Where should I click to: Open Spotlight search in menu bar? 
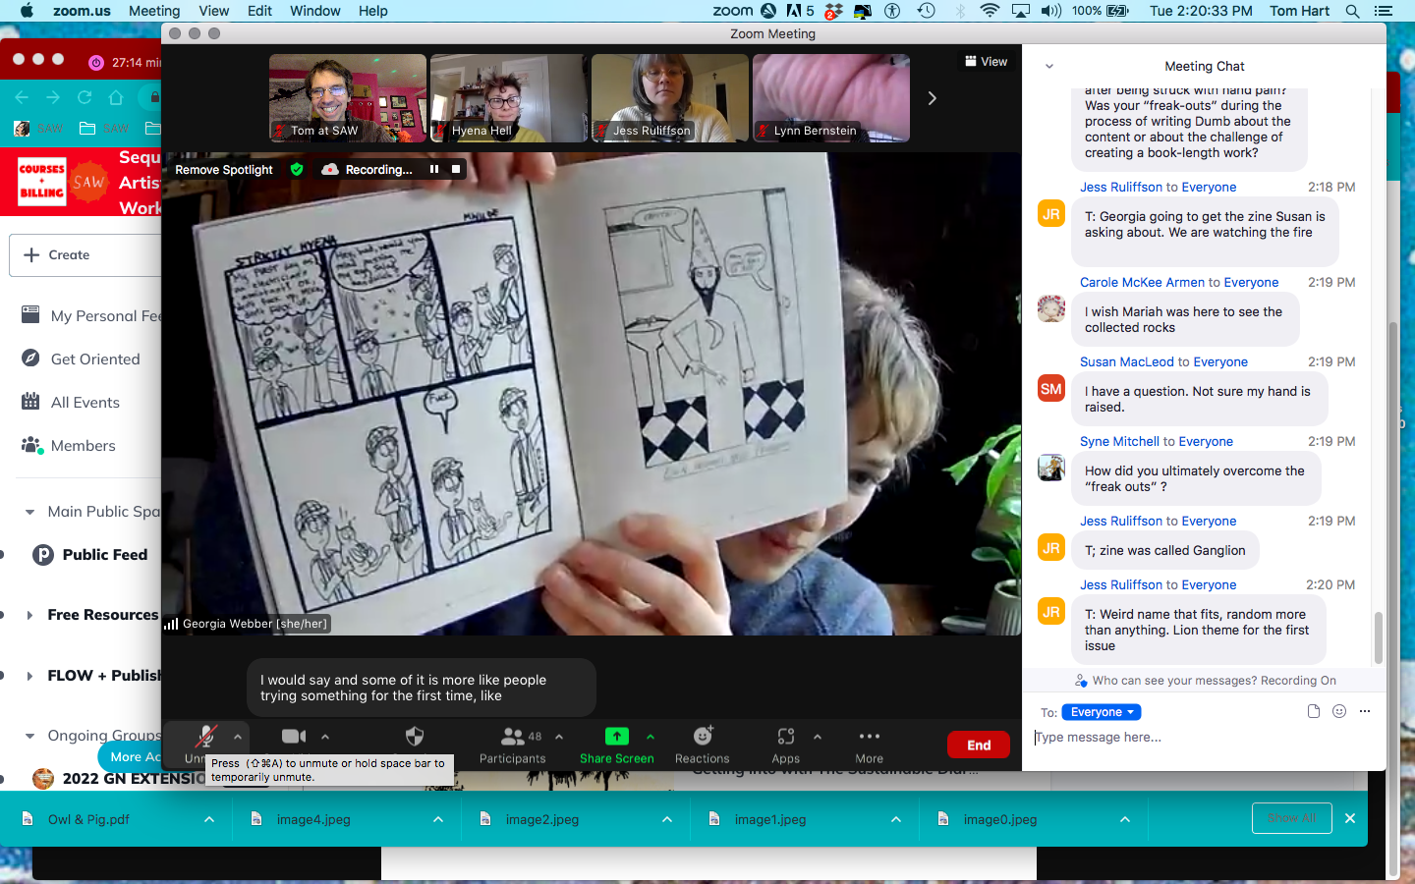click(1352, 11)
